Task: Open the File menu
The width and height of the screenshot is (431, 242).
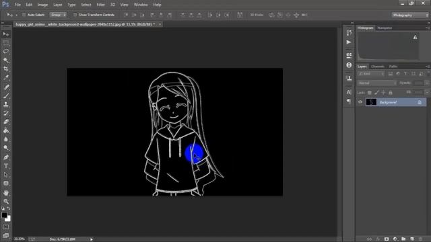Action: click(x=18, y=5)
